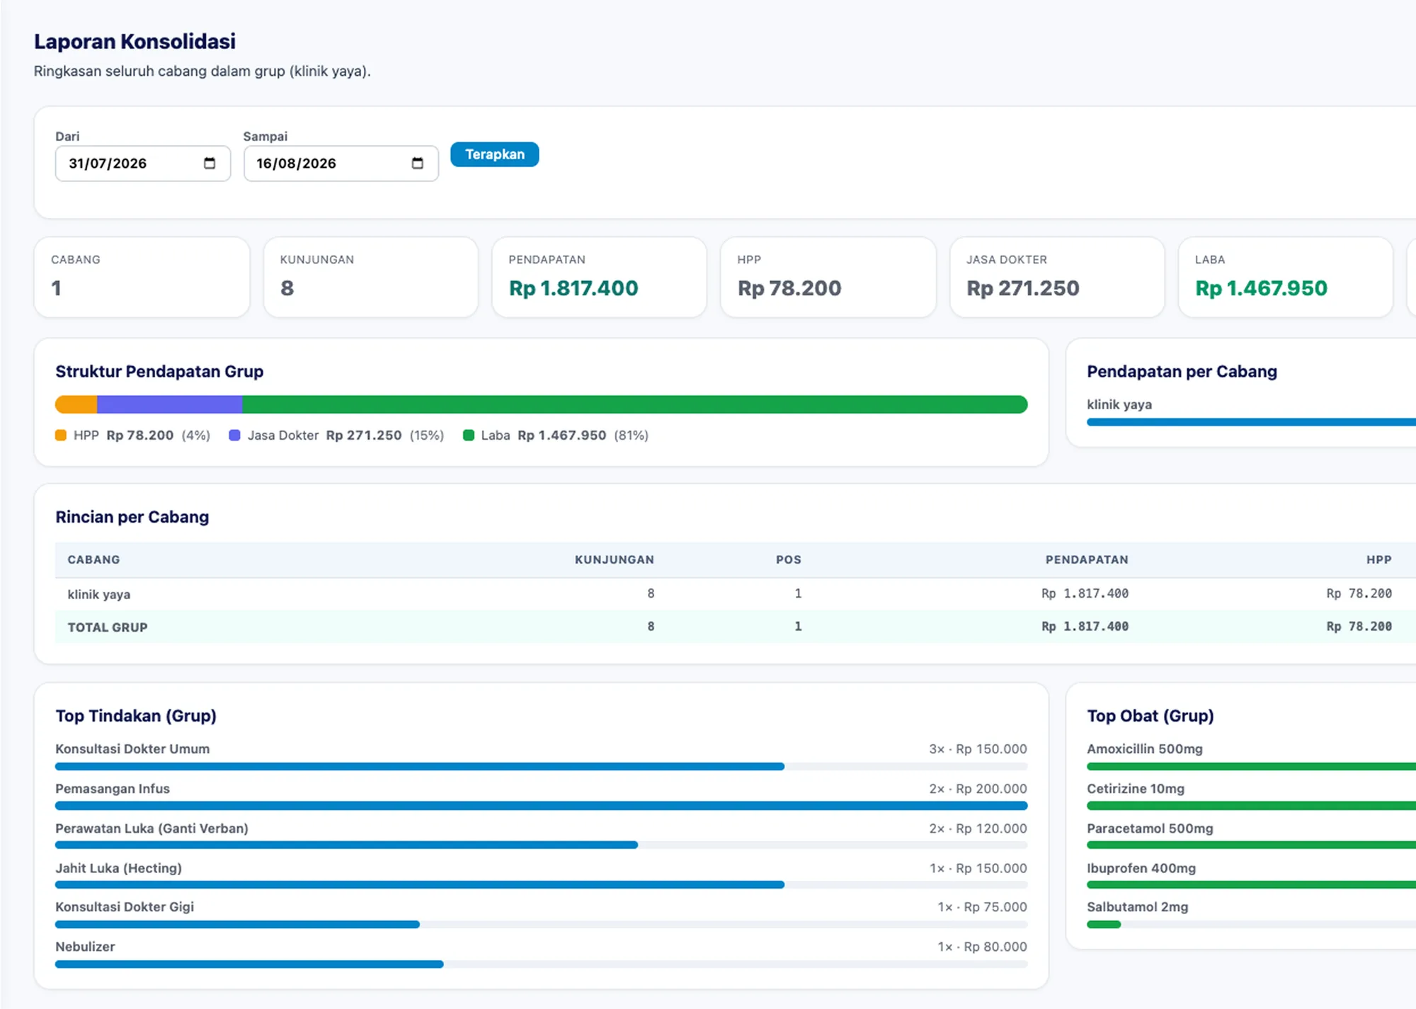
Task: Click the purple Jasa Dokter bar segment
Action: [x=169, y=404]
